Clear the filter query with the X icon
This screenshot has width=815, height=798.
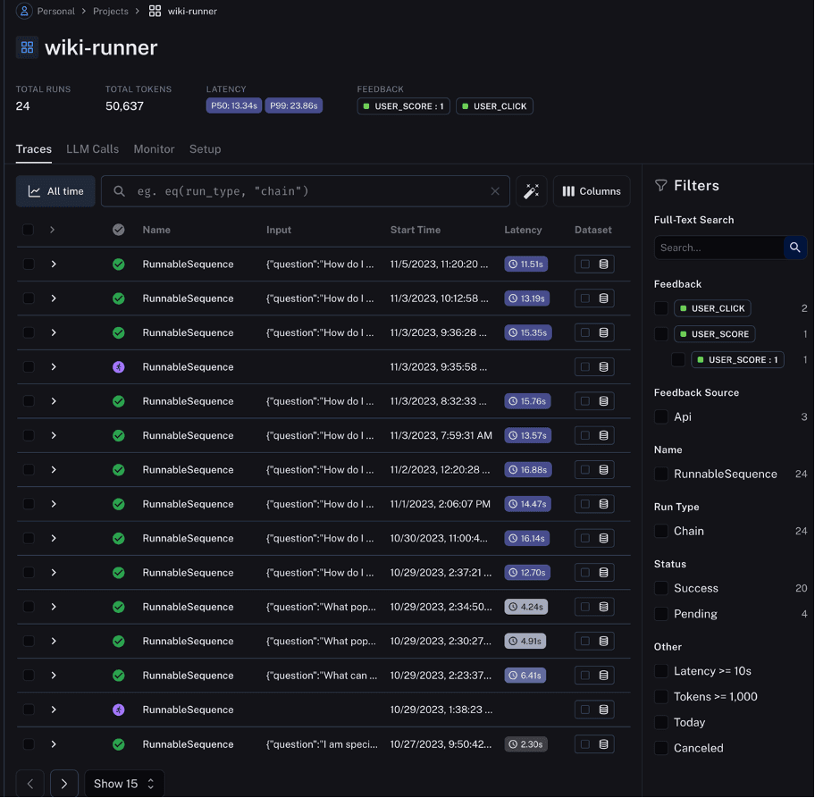pos(495,191)
